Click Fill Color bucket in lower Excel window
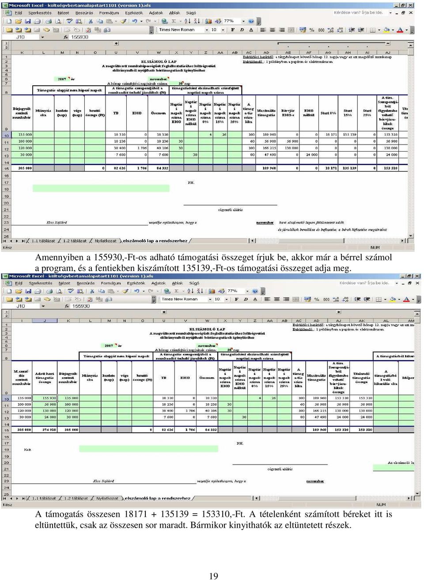424x580 pixels. click(x=393, y=299)
